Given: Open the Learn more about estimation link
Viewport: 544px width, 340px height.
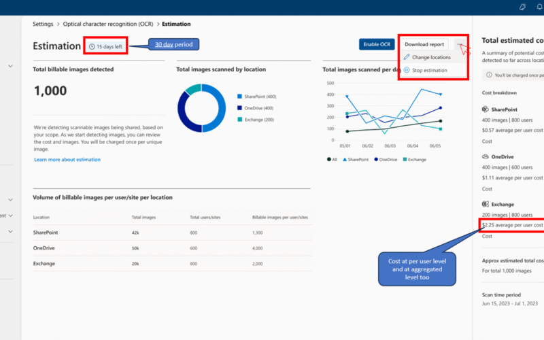Looking at the screenshot, I should (67, 159).
